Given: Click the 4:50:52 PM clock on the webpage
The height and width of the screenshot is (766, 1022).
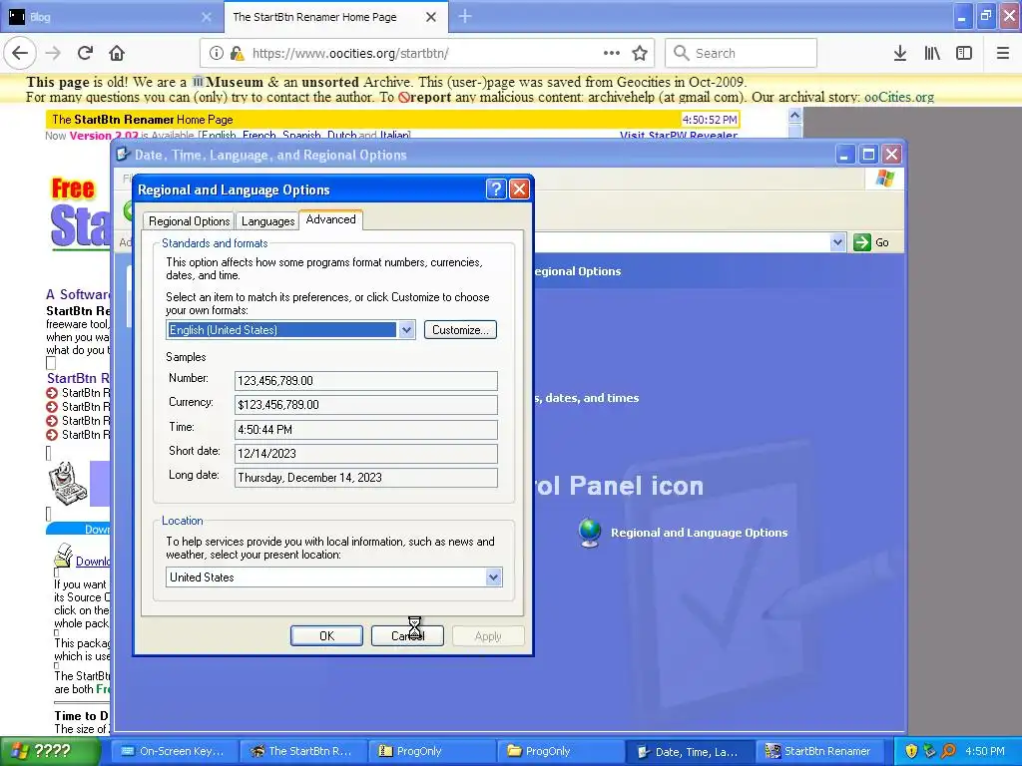Looking at the screenshot, I should pyautogui.click(x=710, y=120).
